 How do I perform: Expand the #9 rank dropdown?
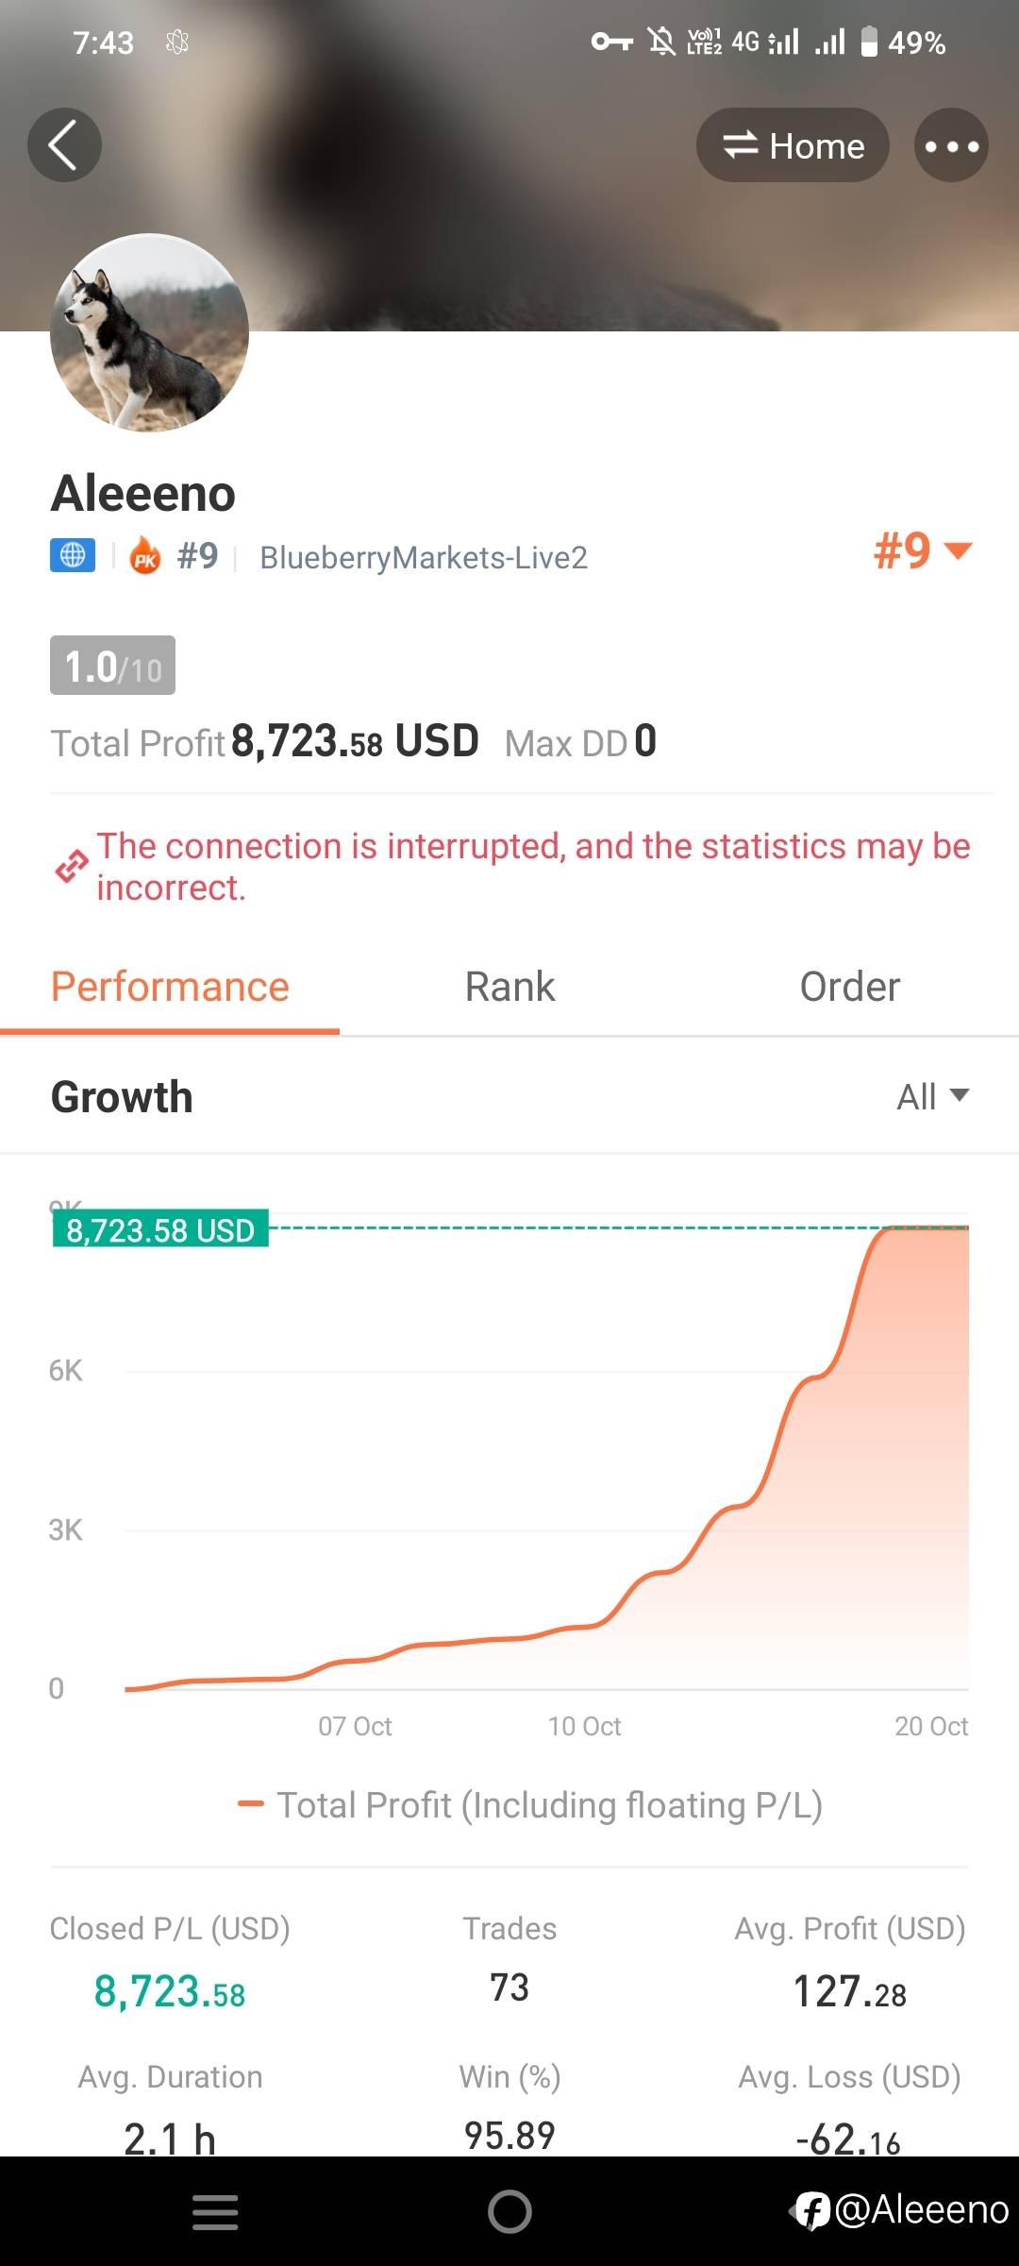(x=923, y=550)
